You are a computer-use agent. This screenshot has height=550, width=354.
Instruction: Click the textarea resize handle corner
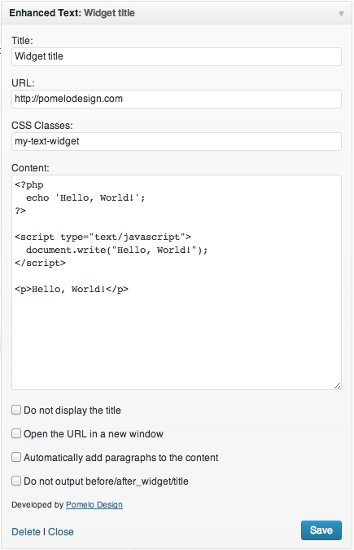click(x=337, y=386)
